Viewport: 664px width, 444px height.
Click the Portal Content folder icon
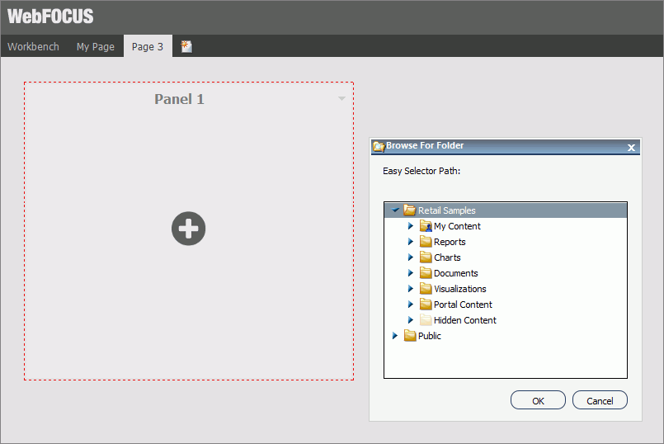coord(426,305)
